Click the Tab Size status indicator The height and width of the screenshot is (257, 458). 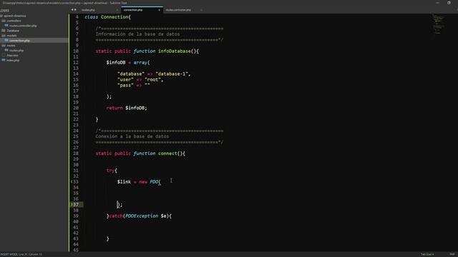[x=427, y=254]
